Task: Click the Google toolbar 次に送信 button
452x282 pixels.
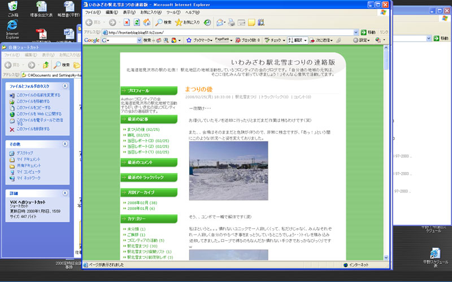Action: (x=321, y=40)
